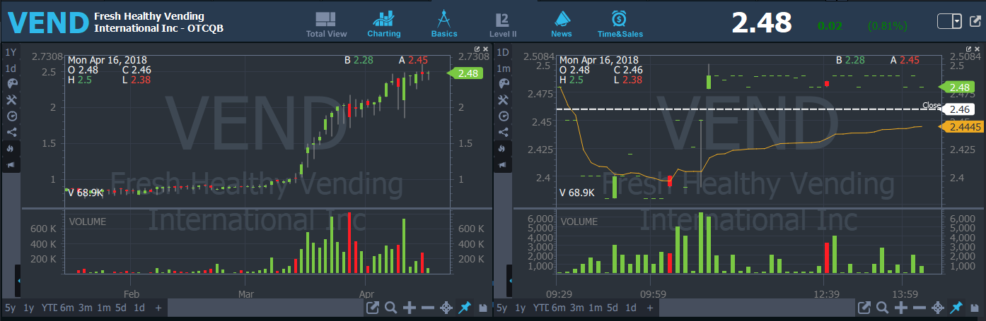
Task: Open the News tab
Action: coord(562,24)
